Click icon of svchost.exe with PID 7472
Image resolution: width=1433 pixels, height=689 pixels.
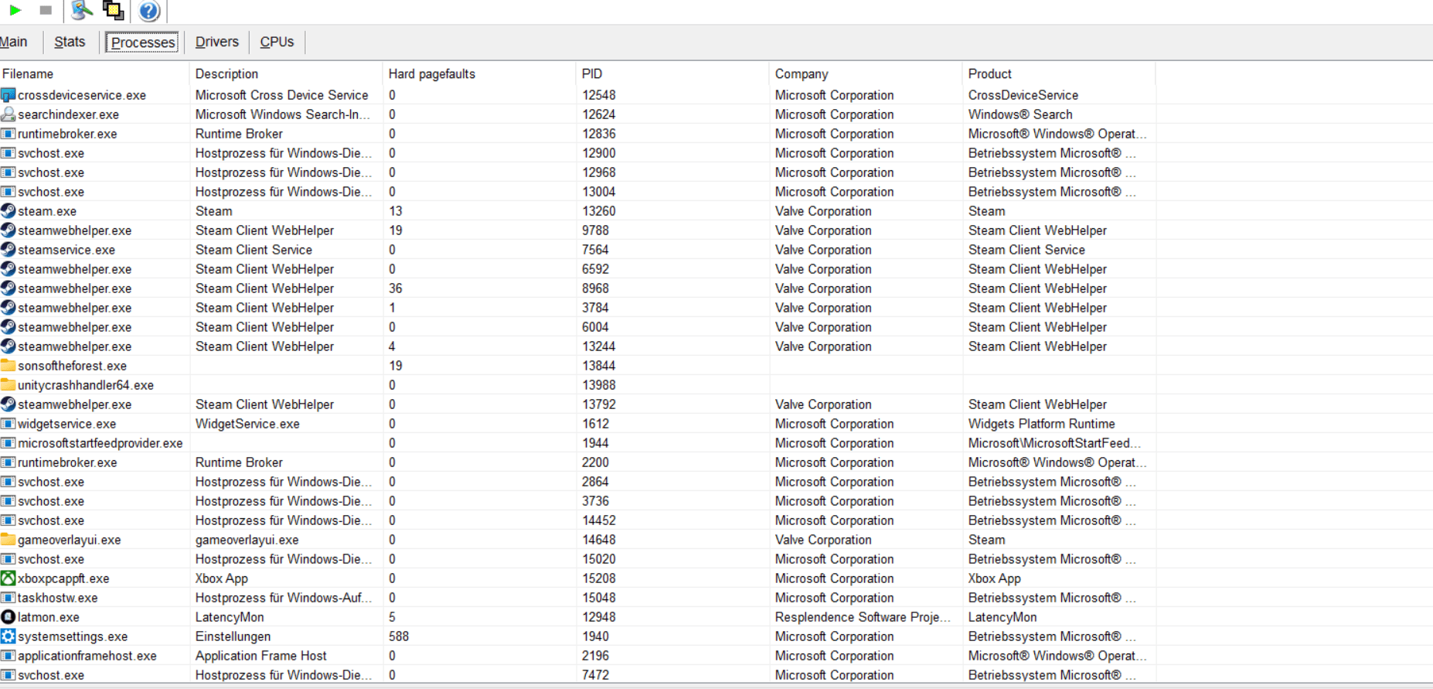click(x=8, y=675)
